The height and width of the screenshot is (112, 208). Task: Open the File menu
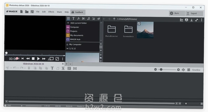pos(38,12)
